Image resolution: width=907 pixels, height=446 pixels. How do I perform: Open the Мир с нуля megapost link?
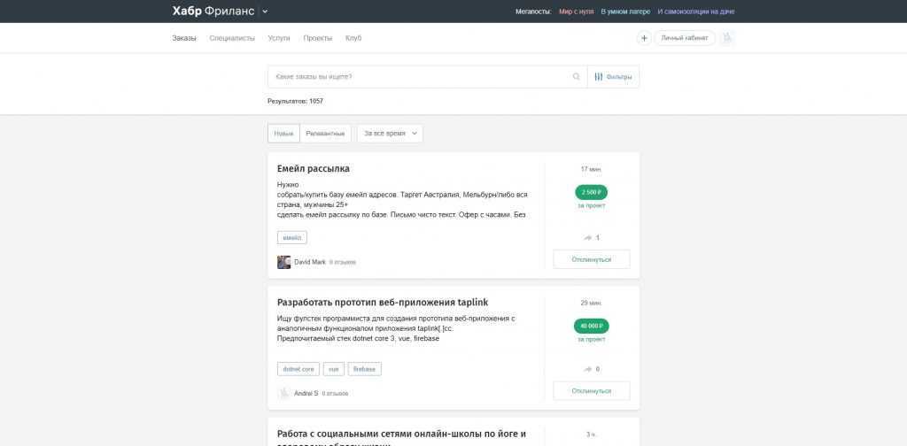pos(576,12)
